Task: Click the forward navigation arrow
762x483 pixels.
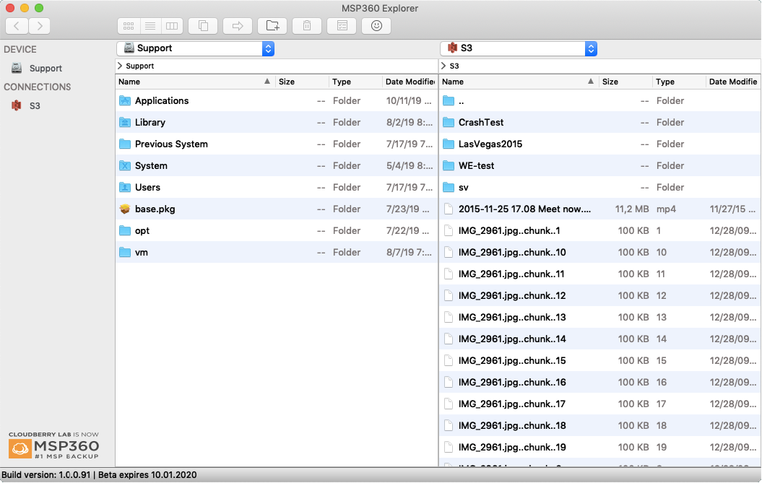Action: [39, 26]
